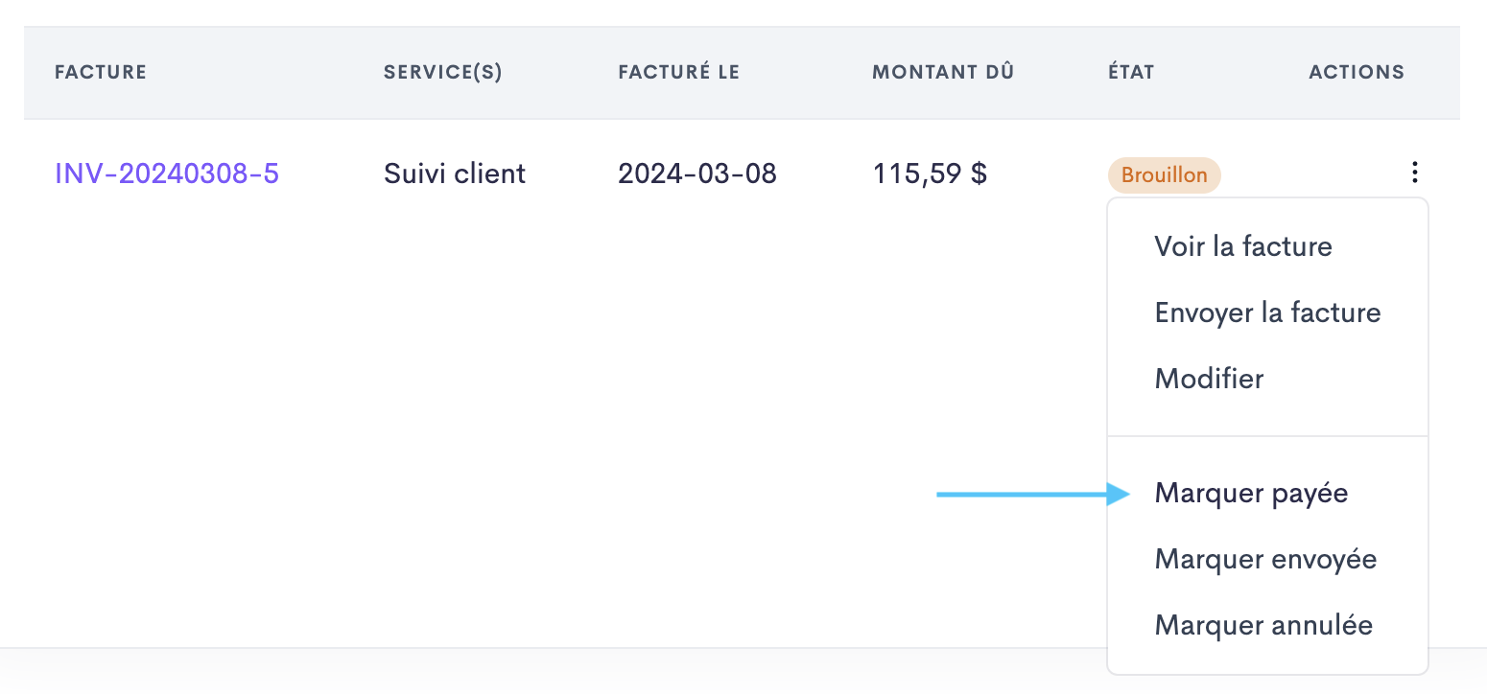This screenshot has width=1487, height=694.
Task: Click the ÉTAT column header
Action: pyautogui.click(x=1131, y=72)
